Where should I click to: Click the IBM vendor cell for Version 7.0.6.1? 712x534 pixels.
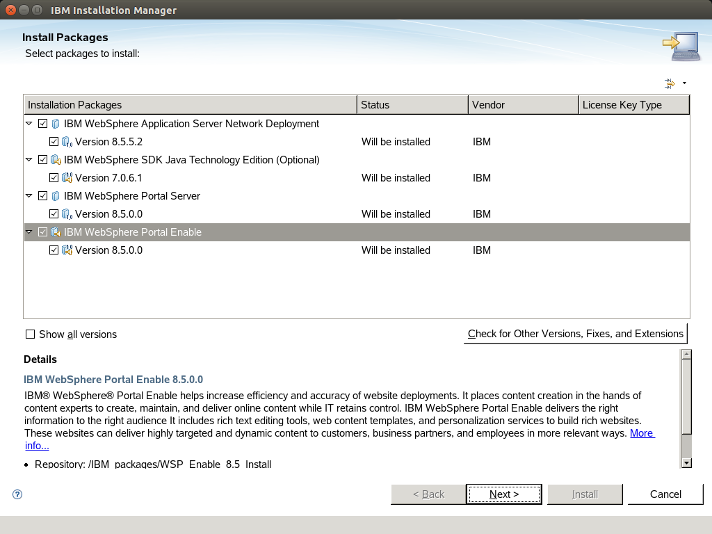click(x=481, y=178)
